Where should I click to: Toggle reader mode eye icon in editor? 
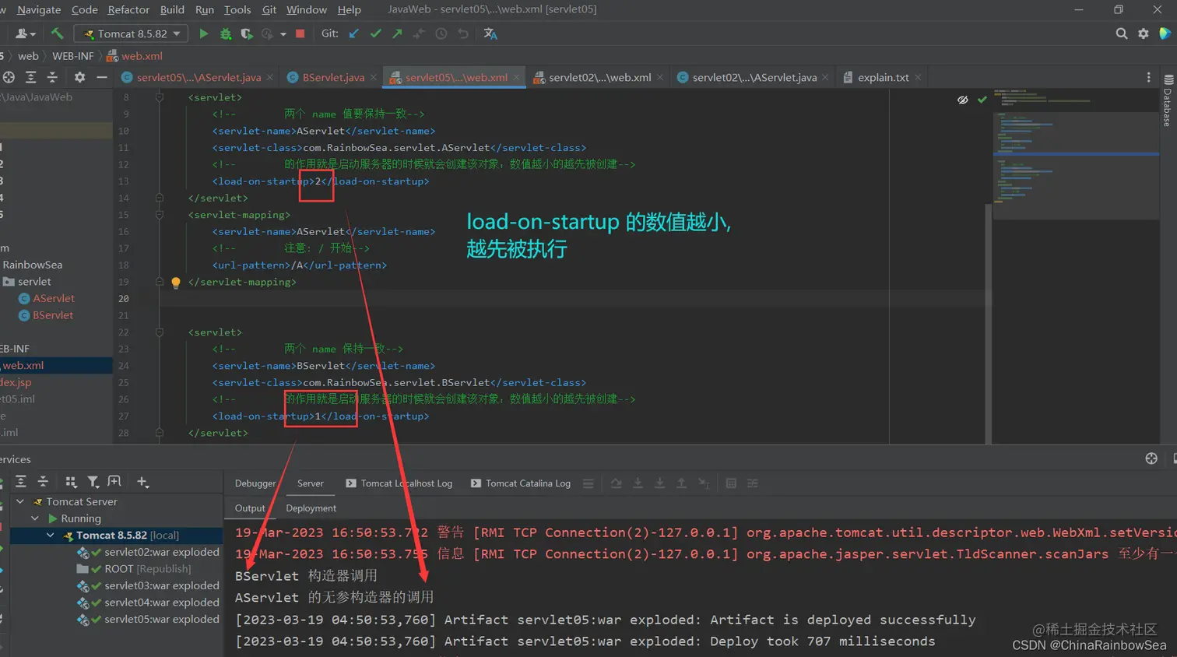pyautogui.click(x=963, y=100)
